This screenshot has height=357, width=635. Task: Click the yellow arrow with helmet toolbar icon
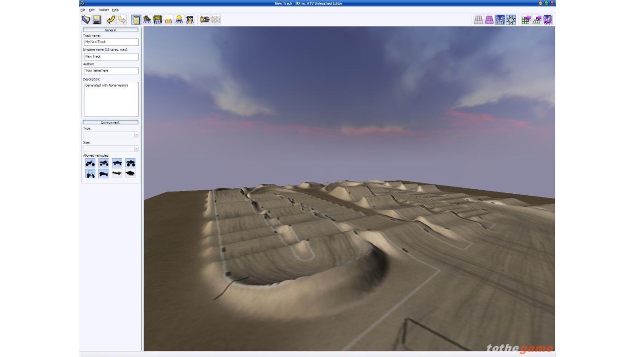pos(205,20)
